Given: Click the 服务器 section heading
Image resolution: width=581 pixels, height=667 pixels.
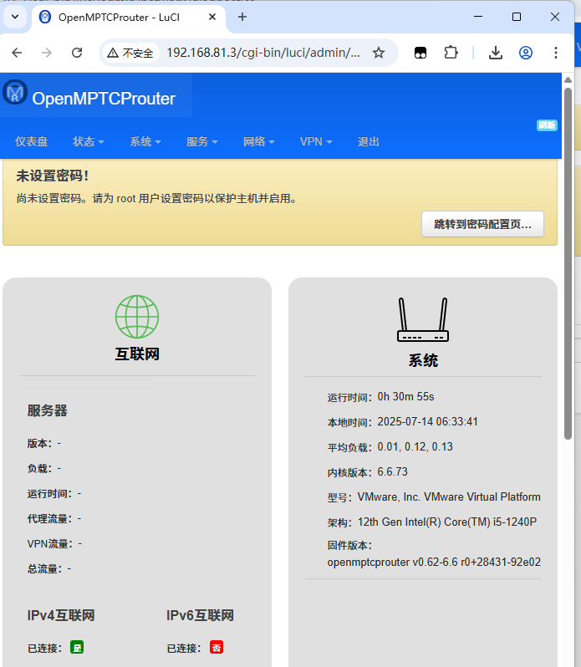Looking at the screenshot, I should click(47, 410).
